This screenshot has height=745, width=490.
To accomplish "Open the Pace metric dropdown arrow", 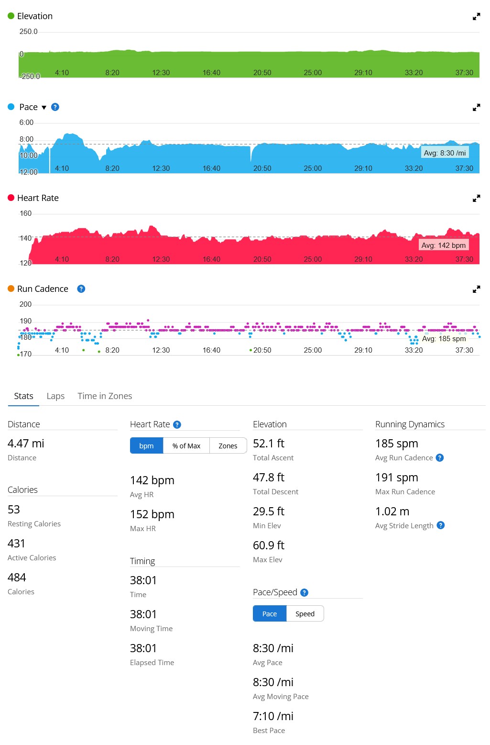I will click(x=44, y=108).
